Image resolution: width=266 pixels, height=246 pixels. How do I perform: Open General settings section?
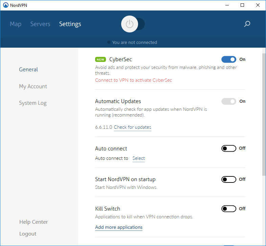[28, 70]
